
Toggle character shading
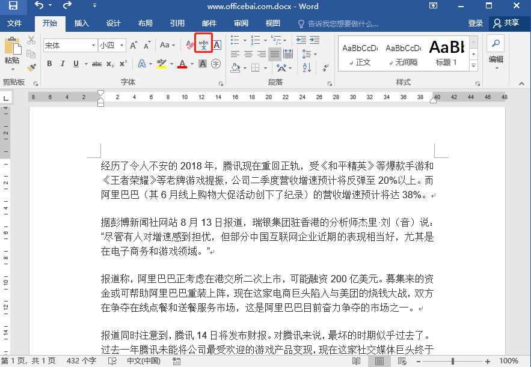click(203, 64)
